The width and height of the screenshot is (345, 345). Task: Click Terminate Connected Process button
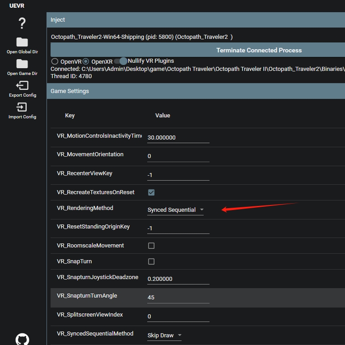pos(198,50)
